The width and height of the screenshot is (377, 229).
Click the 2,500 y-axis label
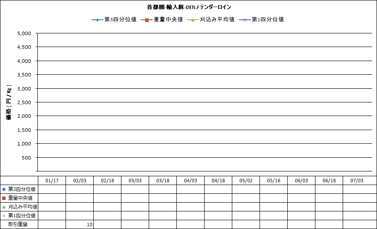coord(24,102)
